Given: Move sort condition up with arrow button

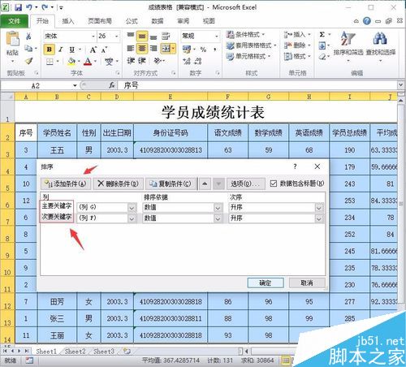Looking at the screenshot, I should point(205,183).
